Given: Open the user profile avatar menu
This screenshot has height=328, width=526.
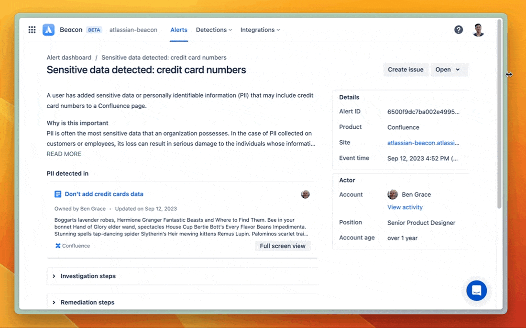Looking at the screenshot, I should point(478,30).
